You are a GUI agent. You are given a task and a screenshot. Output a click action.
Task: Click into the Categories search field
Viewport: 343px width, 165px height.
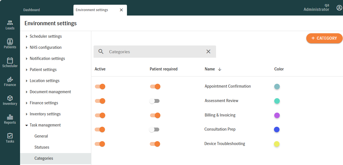(155, 52)
